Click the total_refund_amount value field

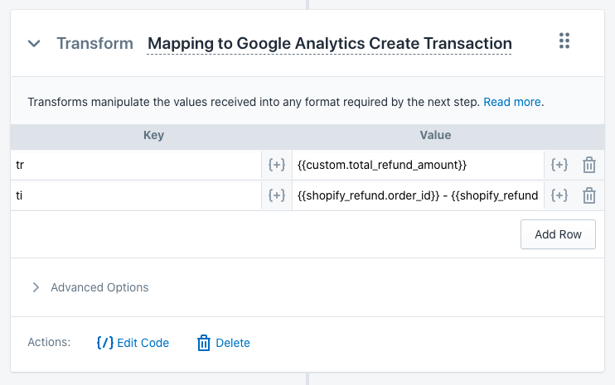tap(418, 165)
